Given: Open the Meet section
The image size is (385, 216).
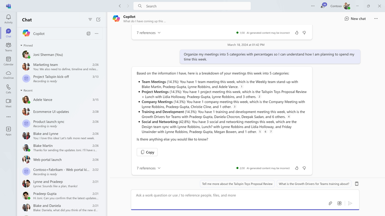Looking at the screenshot, I should pos(8,103).
